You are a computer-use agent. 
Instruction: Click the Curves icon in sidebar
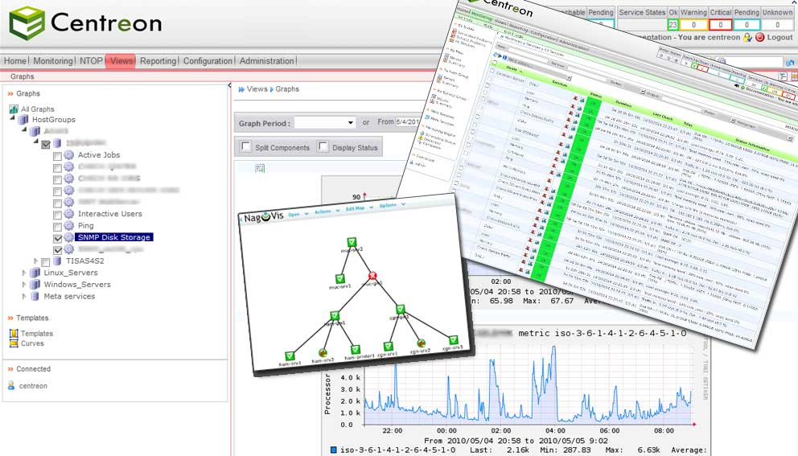coord(14,343)
